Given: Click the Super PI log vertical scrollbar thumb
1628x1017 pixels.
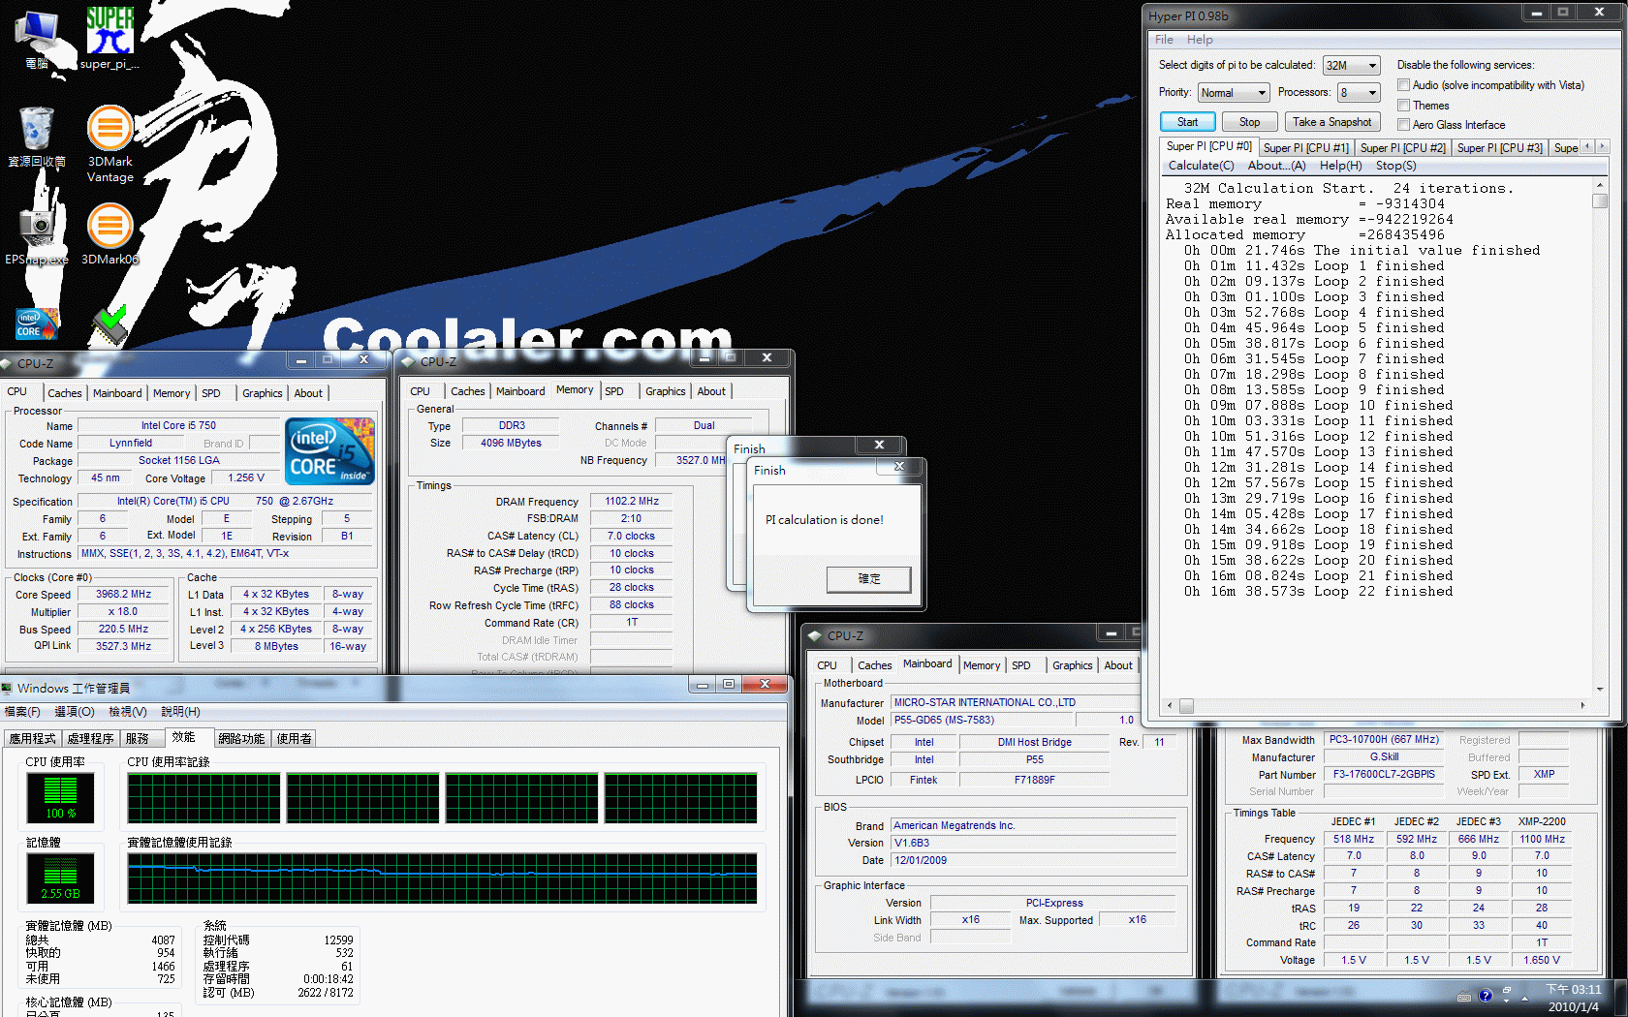Looking at the screenshot, I should [1600, 201].
